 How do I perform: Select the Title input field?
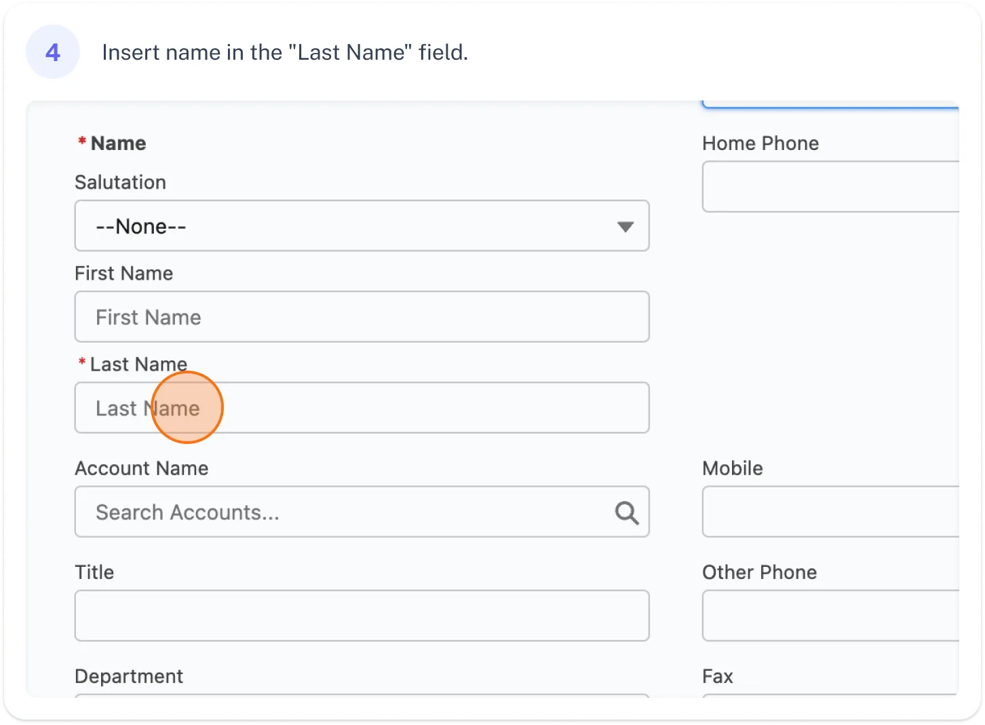coord(362,616)
